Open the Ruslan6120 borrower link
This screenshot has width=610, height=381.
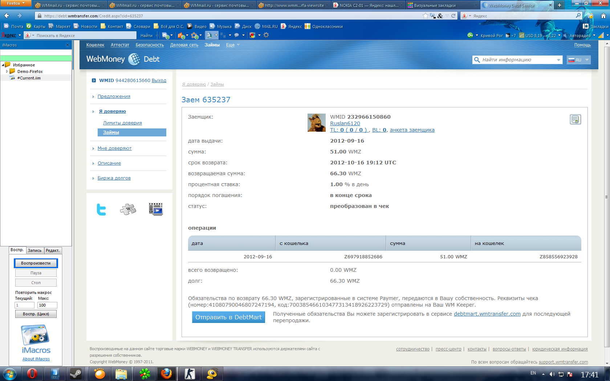pyautogui.click(x=345, y=123)
